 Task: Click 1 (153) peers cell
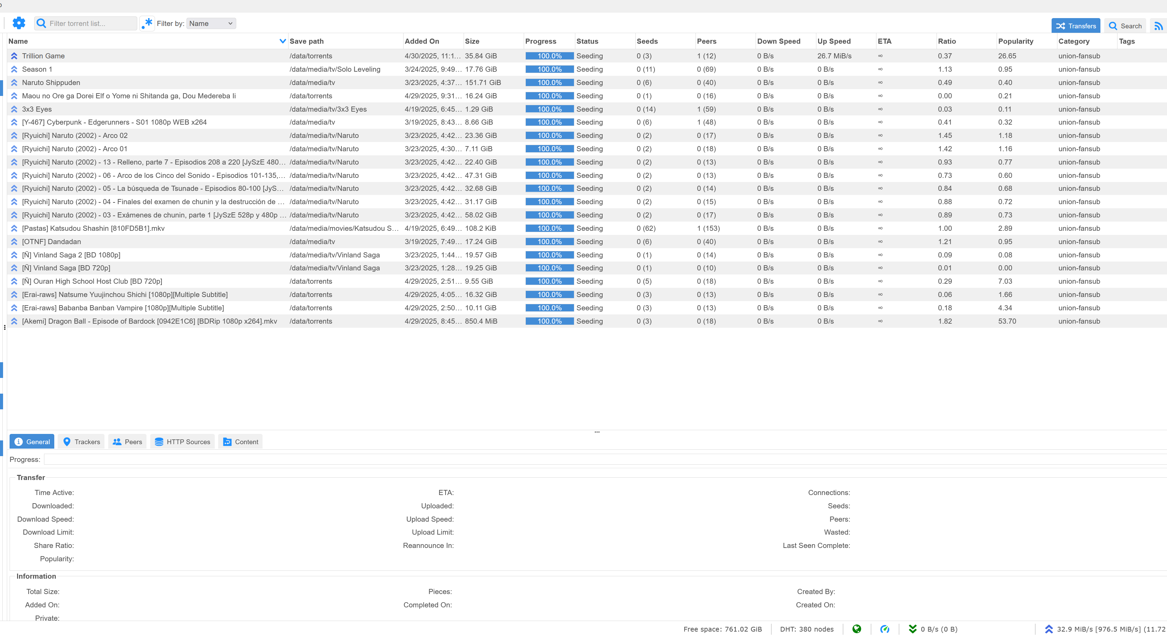[x=708, y=228]
